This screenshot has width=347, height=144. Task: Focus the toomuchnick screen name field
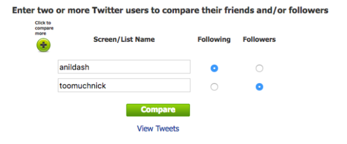coord(124,85)
